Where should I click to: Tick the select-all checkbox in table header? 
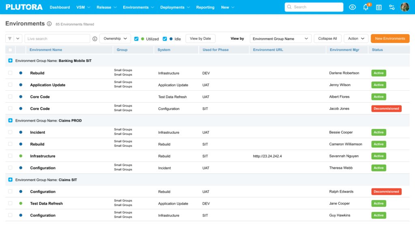pyautogui.click(x=10, y=50)
